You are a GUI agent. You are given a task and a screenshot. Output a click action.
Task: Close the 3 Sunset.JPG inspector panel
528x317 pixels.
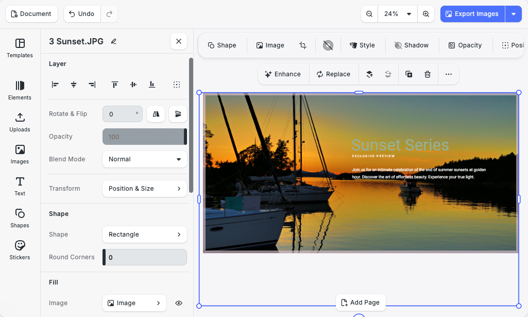point(179,41)
